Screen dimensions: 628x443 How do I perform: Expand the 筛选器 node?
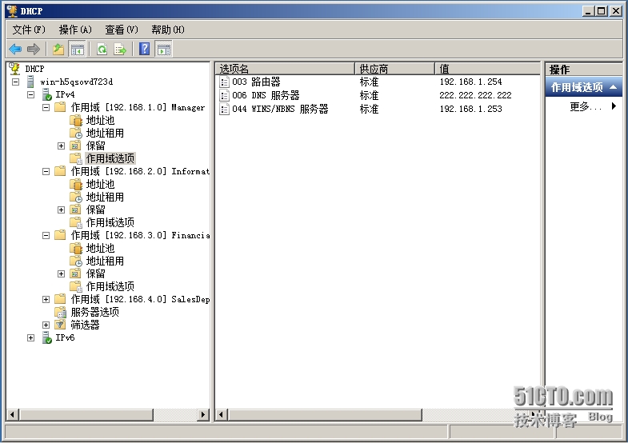46,325
